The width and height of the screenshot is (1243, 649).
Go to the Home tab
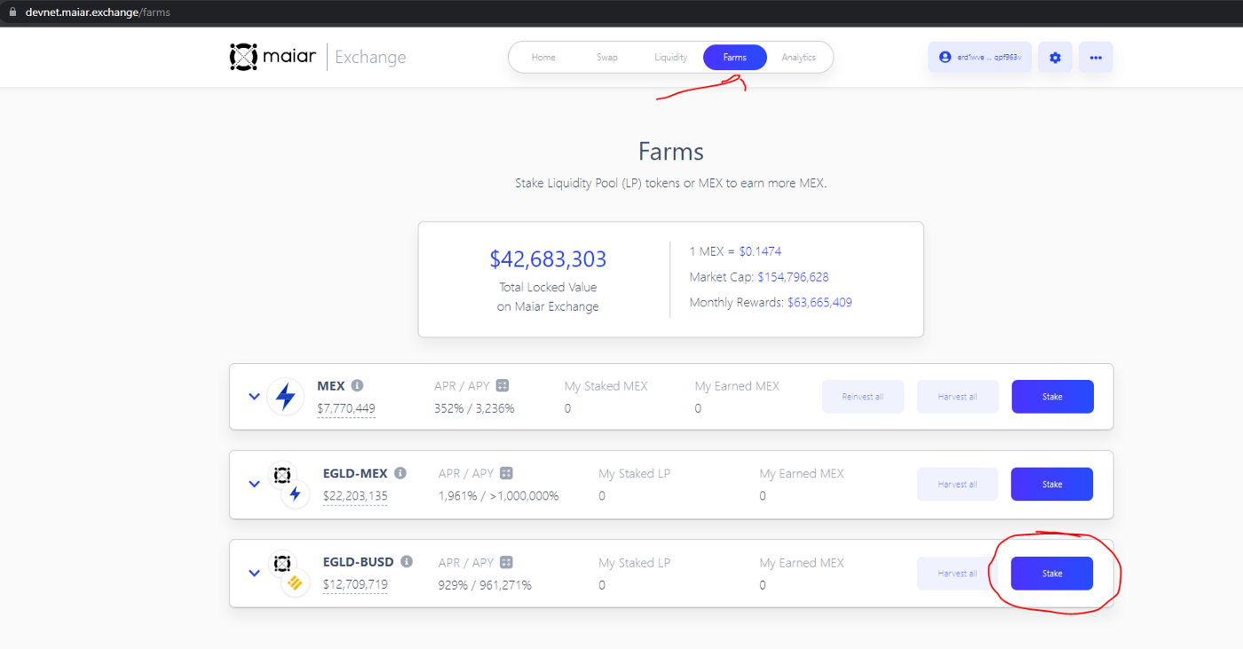click(x=543, y=57)
